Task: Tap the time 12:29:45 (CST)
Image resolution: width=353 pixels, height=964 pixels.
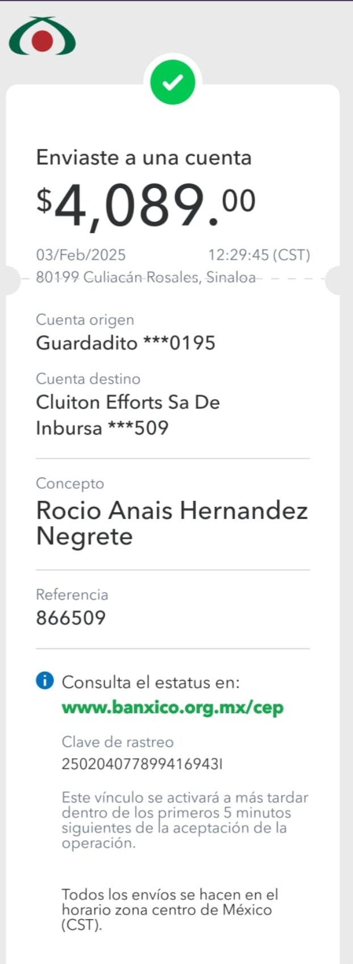Action: click(x=259, y=255)
